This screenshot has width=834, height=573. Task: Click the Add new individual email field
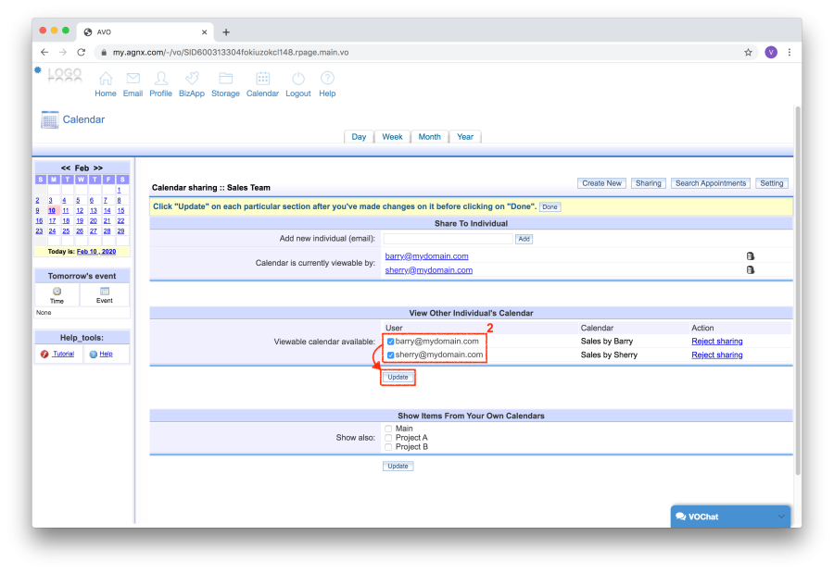448,239
